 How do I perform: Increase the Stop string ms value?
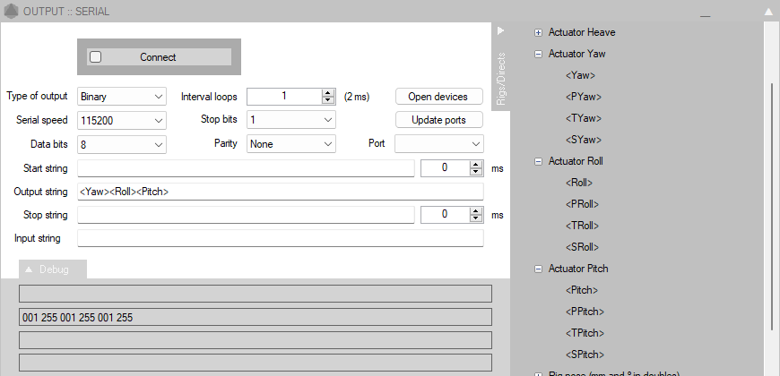pyautogui.click(x=475, y=210)
